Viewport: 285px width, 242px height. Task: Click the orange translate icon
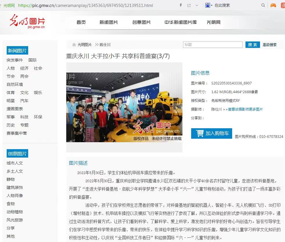(x=283, y=5)
